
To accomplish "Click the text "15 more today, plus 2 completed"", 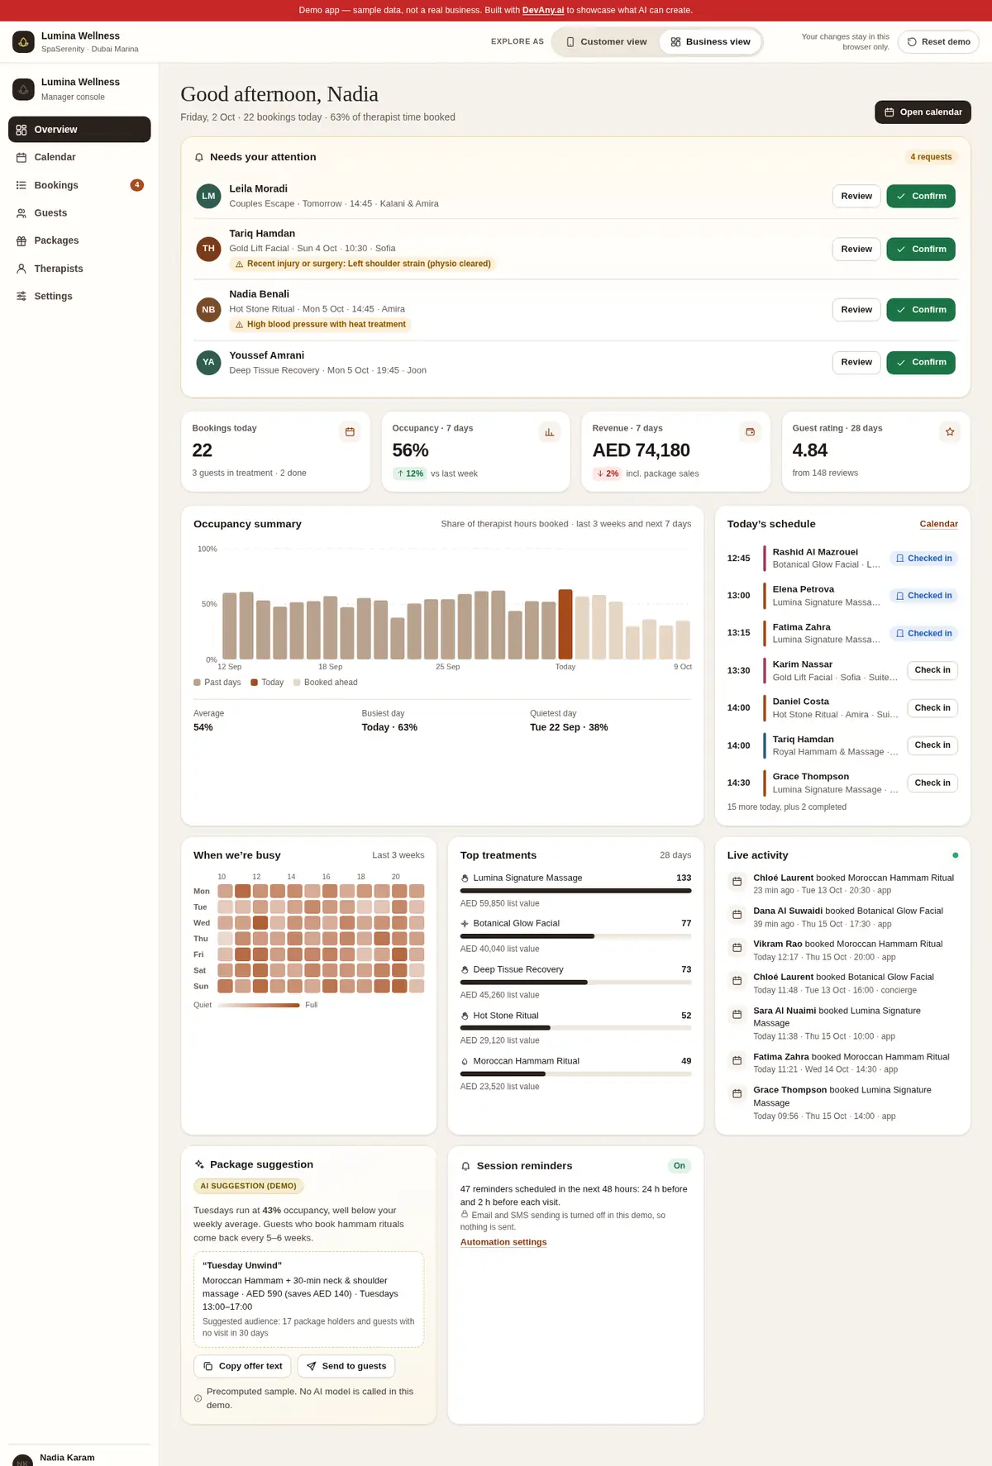I will click(786, 807).
